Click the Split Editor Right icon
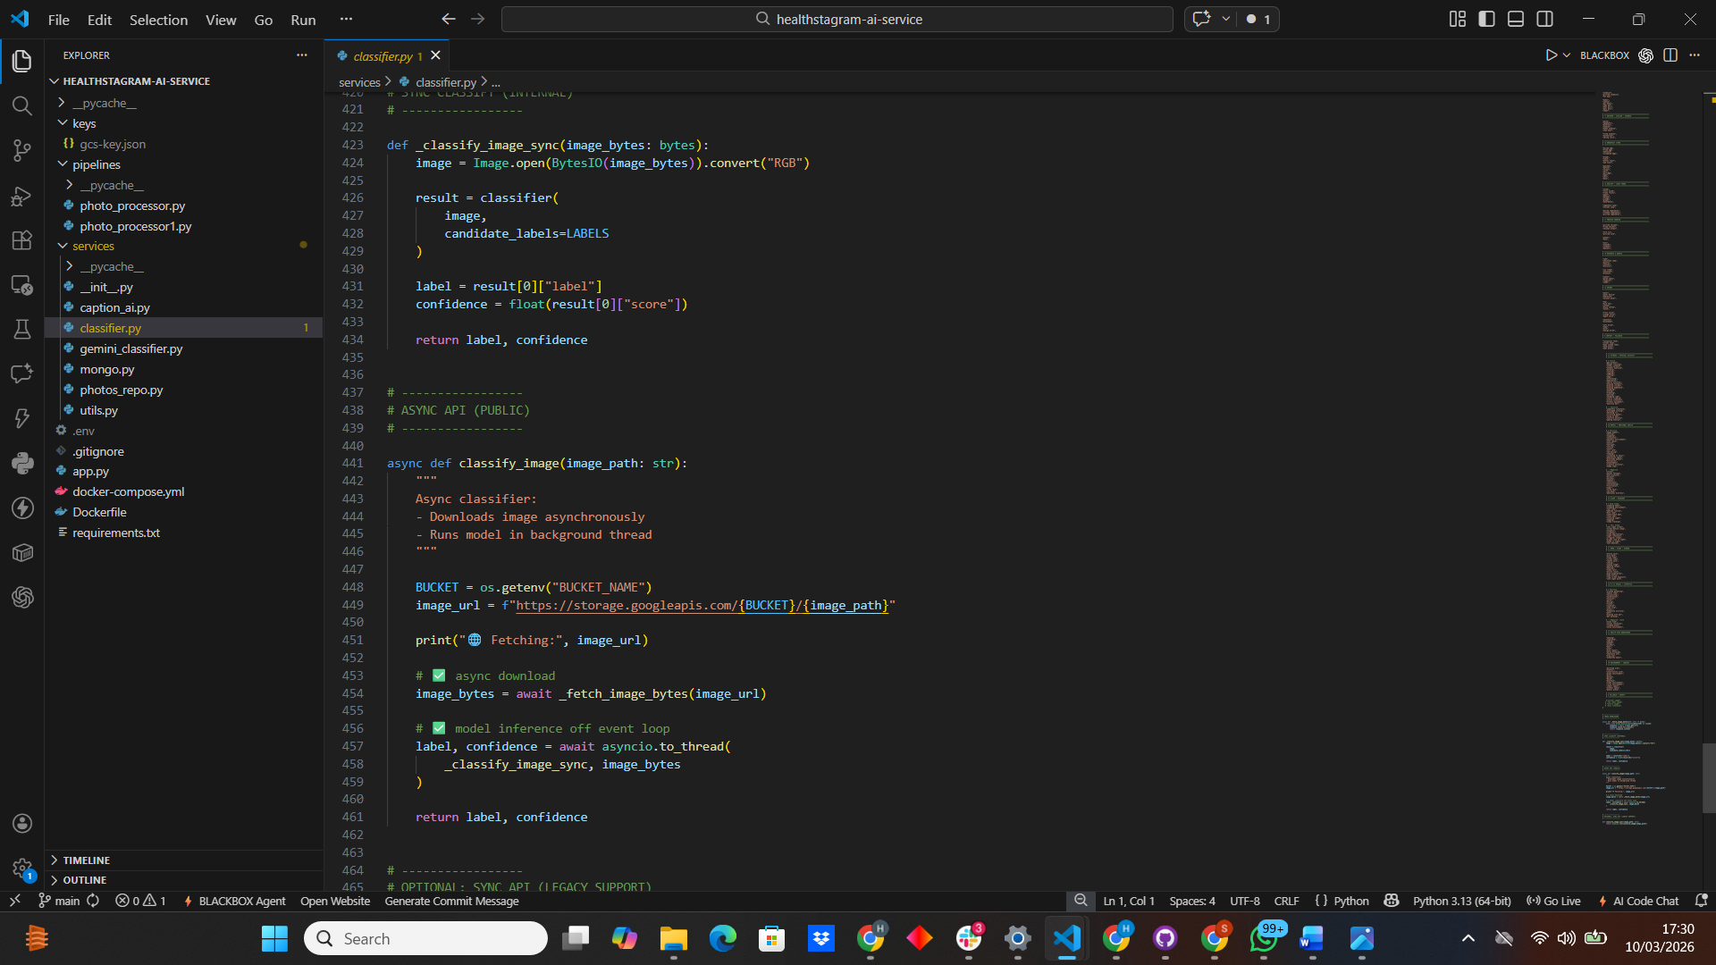Image resolution: width=1716 pixels, height=965 pixels. tap(1670, 55)
